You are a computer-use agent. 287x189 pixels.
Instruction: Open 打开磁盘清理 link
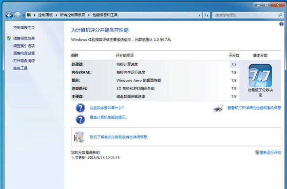coord(24,61)
